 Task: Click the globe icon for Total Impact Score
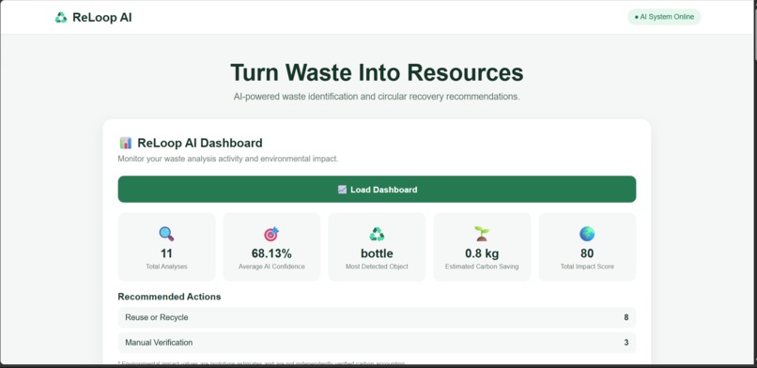point(587,234)
